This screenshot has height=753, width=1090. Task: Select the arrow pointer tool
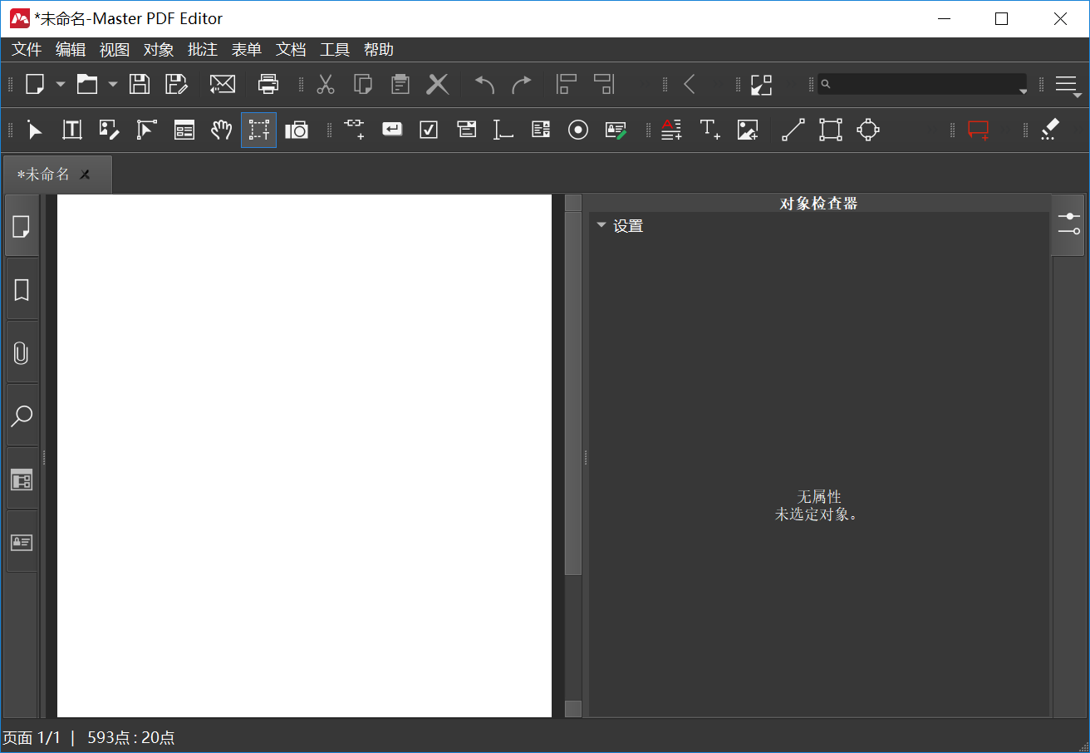35,130
